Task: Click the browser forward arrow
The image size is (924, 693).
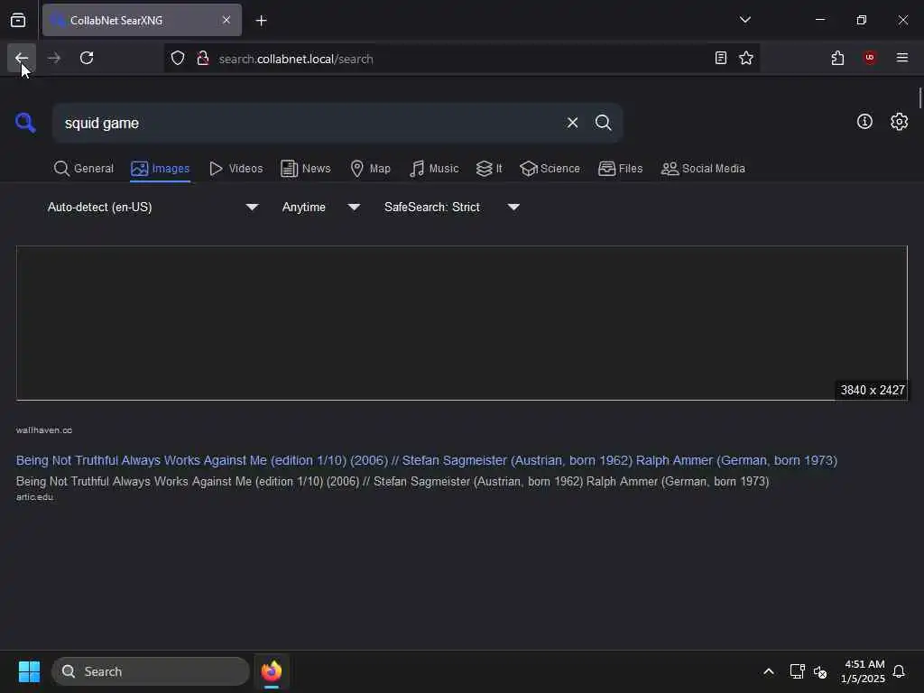Action: (54, 58)
